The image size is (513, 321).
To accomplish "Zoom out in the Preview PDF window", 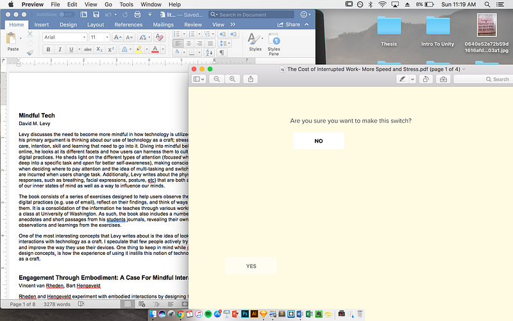I will click(217, 79).
